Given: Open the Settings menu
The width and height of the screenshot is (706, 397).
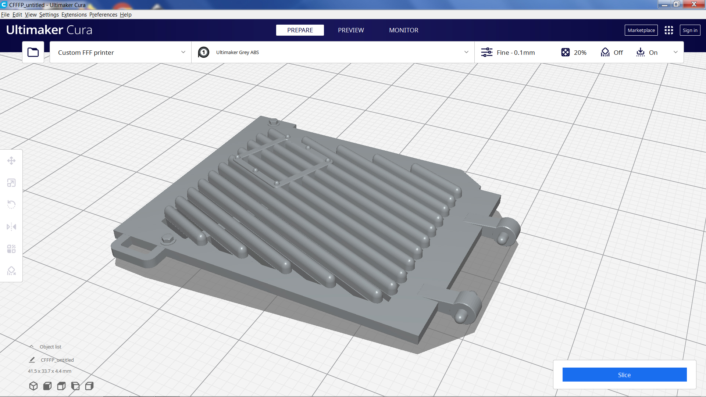Looking at the screenshot, I should (x=49, y=15).
